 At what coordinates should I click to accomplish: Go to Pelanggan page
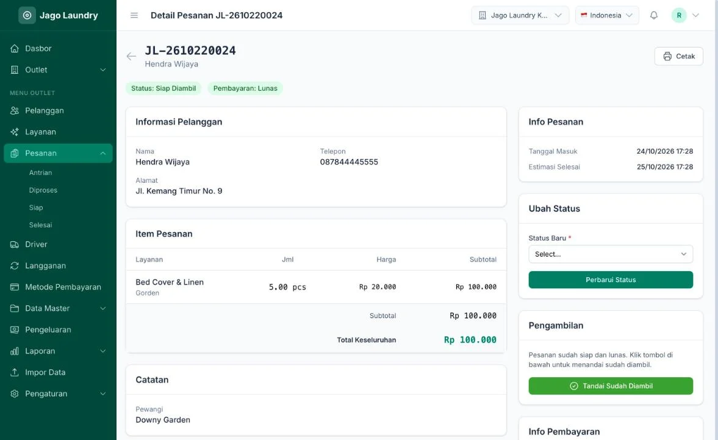58,110
